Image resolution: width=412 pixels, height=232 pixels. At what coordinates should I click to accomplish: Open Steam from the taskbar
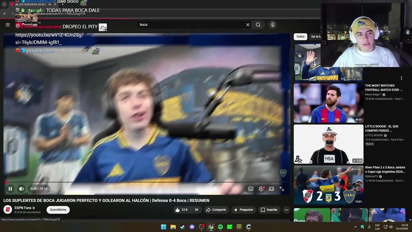pyautogui.click(x=183, y=227)
